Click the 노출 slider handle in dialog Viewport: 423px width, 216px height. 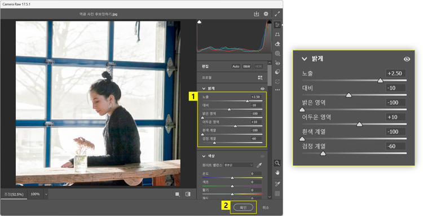tap(247, 101)
